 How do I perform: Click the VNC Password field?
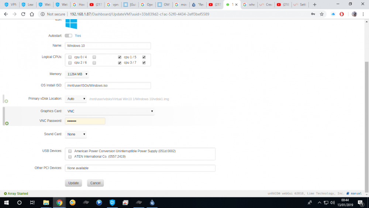tap(85, 121)
